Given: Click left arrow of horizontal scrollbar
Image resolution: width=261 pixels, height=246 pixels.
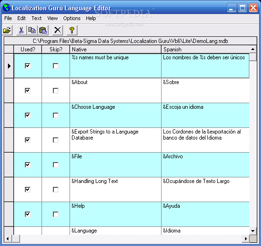Looking at the screenshot, I should [x=7, y=239].
